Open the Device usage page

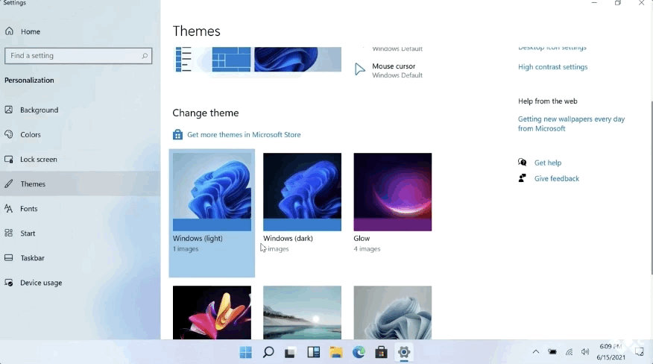point(80,282)
